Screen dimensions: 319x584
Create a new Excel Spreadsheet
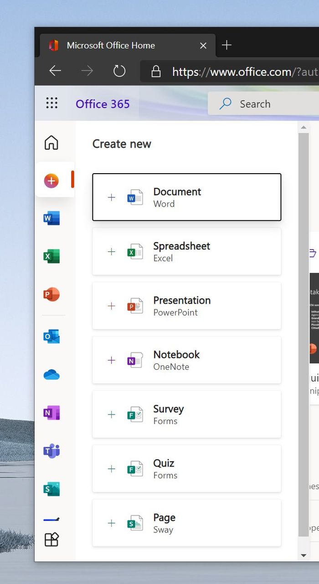[186, 252]
